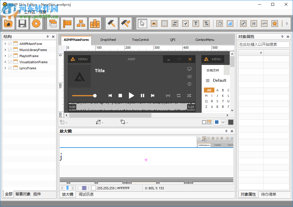The image size is (293, 207).
Task: Click the build-with-check compile icon
Action: pos(125,23)
